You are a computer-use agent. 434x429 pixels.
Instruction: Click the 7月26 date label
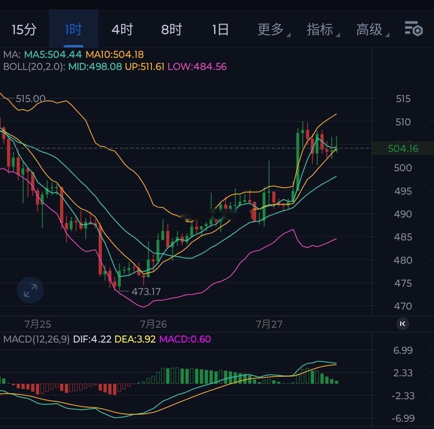(154, 324)
